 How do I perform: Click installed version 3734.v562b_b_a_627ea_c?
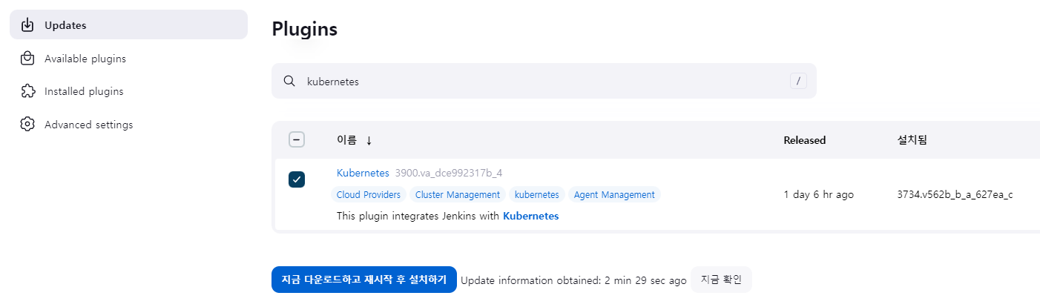click(955, 194)
